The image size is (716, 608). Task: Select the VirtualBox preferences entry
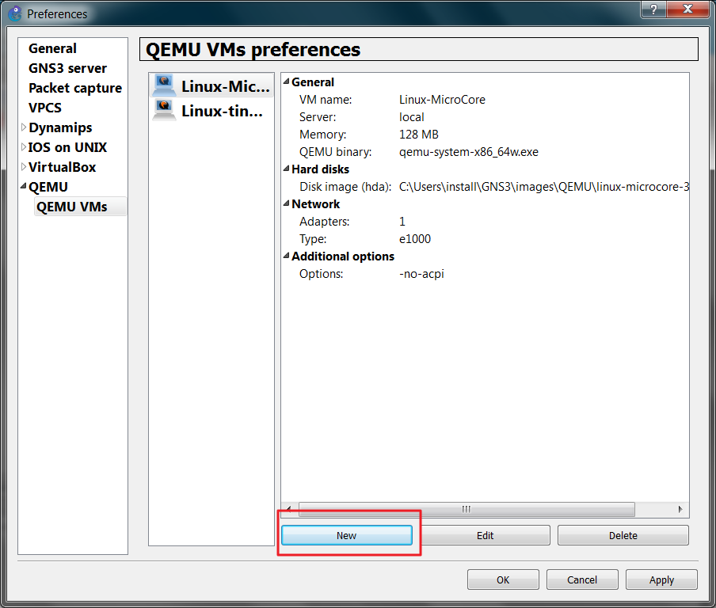62,167
